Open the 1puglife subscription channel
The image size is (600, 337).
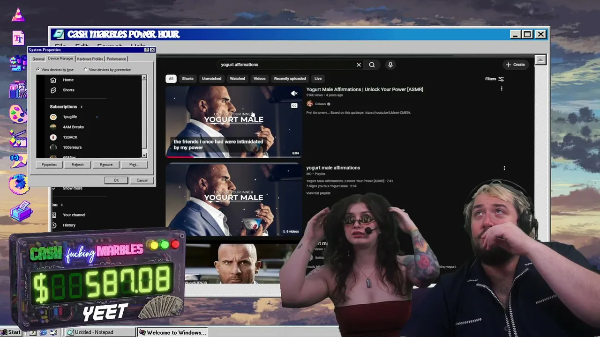(x=70, y=117)
